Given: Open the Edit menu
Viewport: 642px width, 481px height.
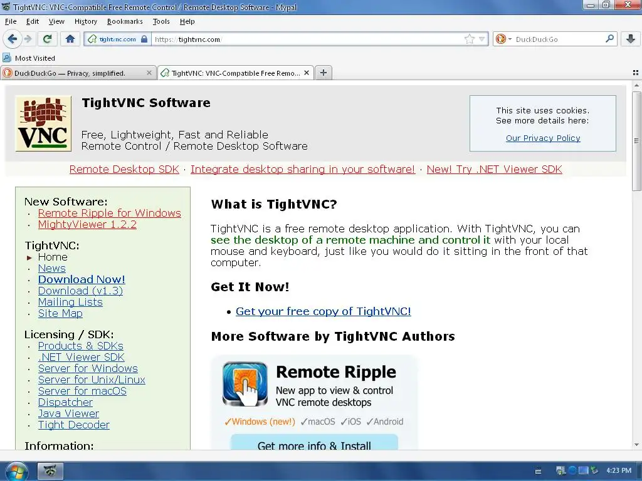Looking at the screenshot, I should [x=33, y=21].
